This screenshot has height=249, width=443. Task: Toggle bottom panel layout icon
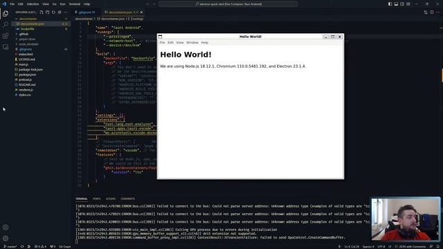tap(396, 4)
